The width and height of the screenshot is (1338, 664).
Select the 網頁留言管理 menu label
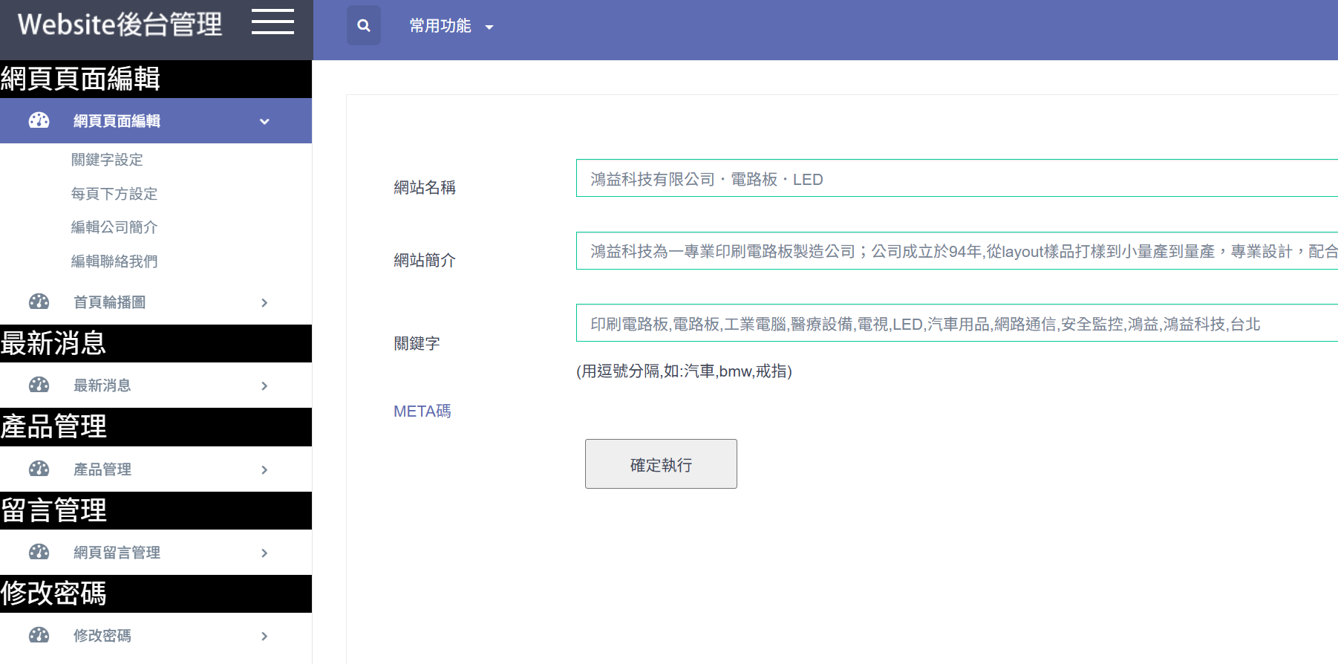(x=117, y=553)
